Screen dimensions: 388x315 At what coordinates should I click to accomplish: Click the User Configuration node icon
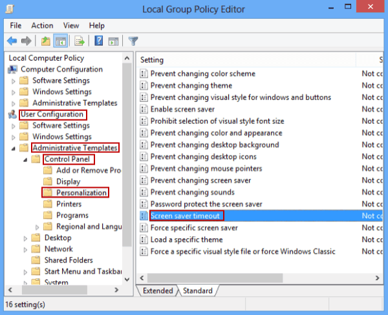point(12,114)
